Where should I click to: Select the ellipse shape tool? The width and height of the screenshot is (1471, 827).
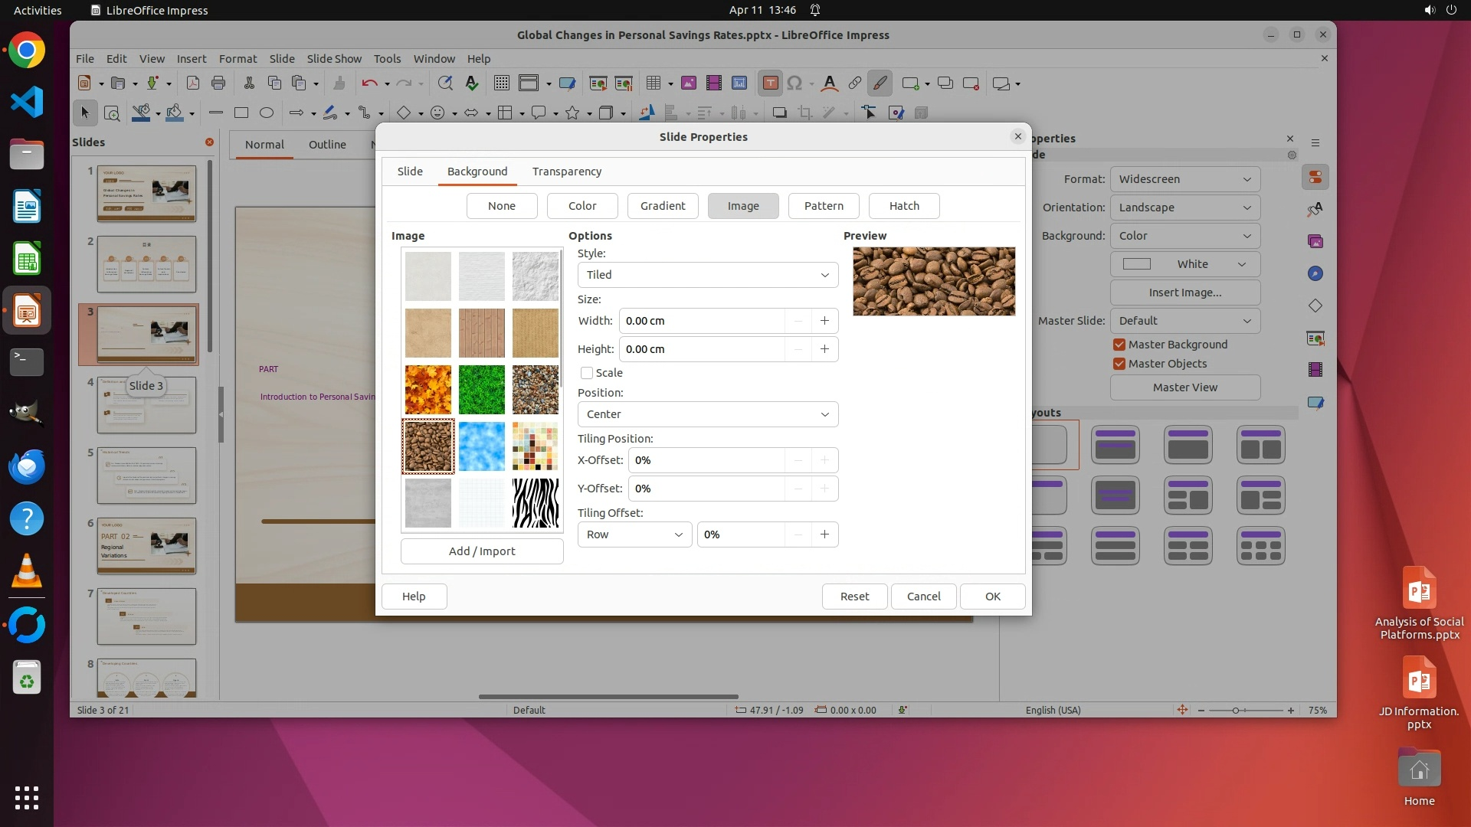(x=267, y=113)
